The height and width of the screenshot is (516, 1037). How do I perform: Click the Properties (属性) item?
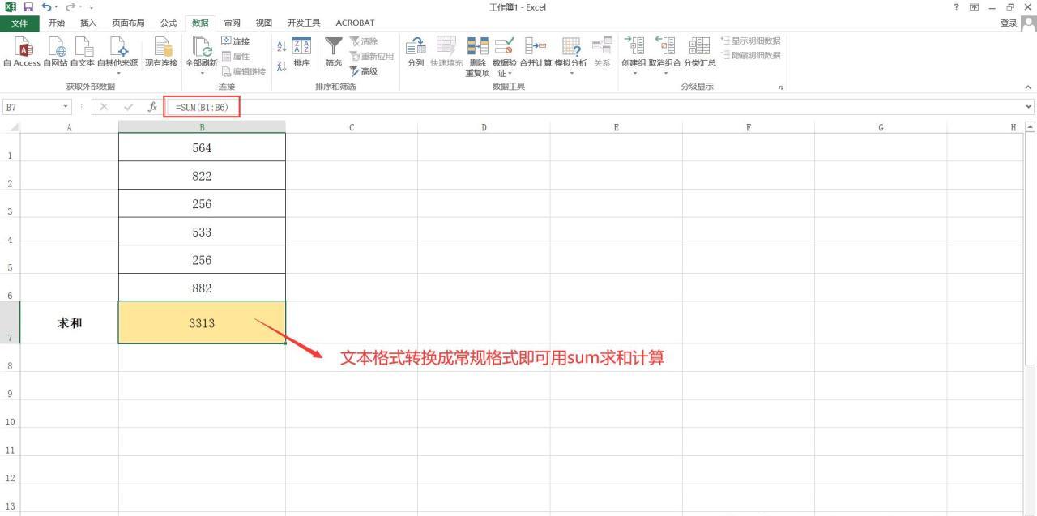235,56
